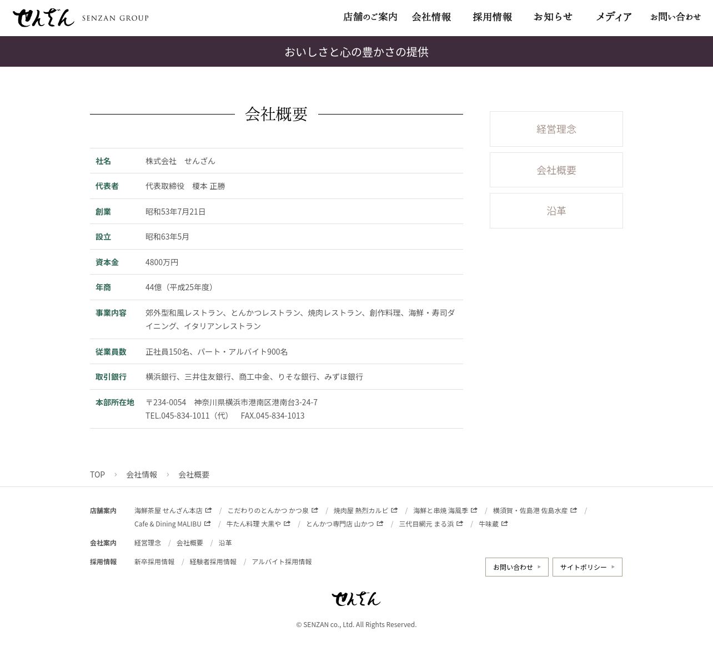Open 海鮮と串焼 海風季 link

point(440,510)
